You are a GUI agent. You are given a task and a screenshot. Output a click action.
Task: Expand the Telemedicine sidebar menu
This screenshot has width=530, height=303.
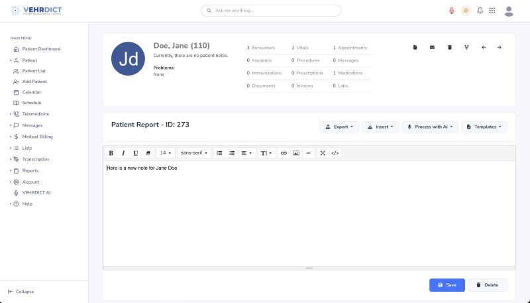(x=36, y=114)
